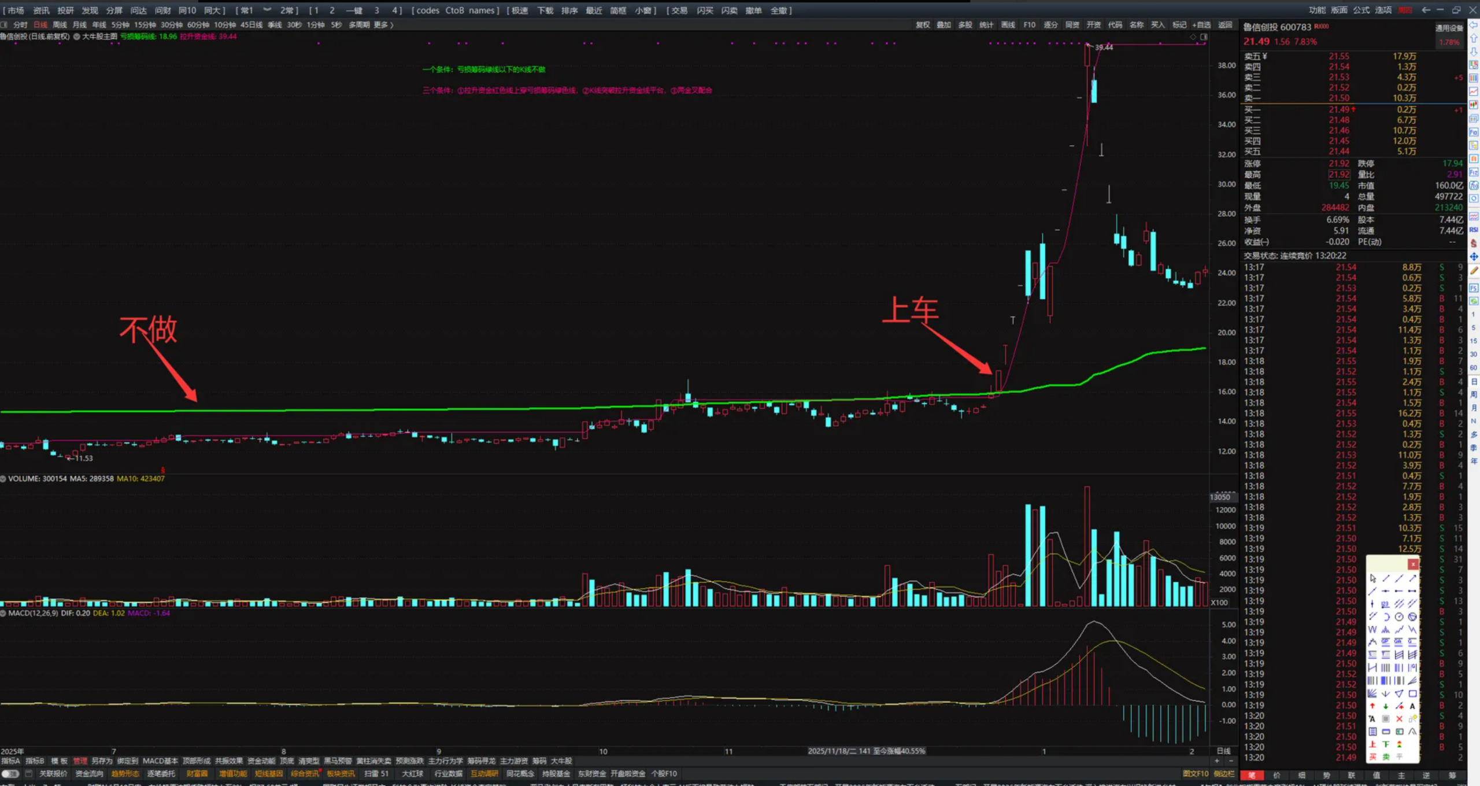Image resolution: width=1480 pixels, height=786 pixels.
Task: Click the green '卖' marker in palette
Action: (x=1386, y=757)
